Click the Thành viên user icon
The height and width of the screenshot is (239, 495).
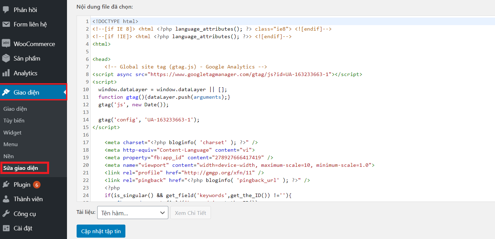click(7, 199)
